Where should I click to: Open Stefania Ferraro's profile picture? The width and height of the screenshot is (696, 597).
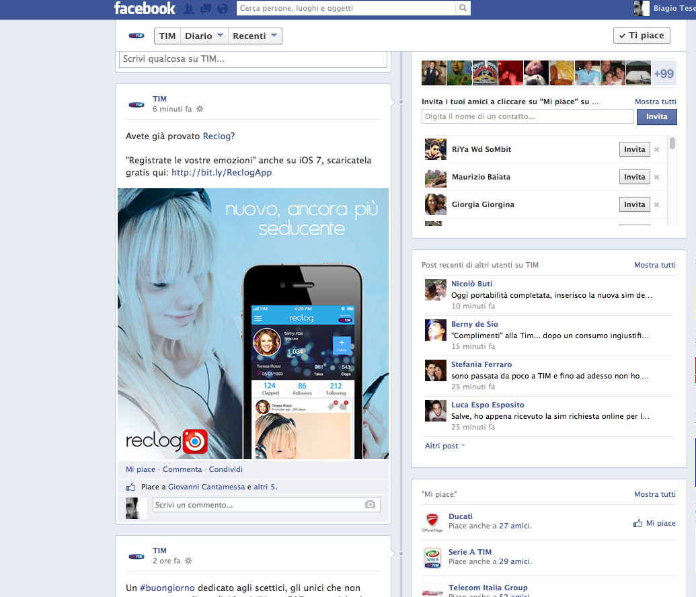click(436, 370)
